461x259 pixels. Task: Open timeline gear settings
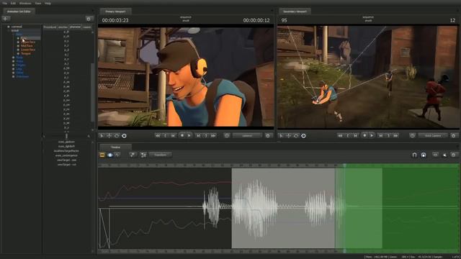(x=453, y=155)
